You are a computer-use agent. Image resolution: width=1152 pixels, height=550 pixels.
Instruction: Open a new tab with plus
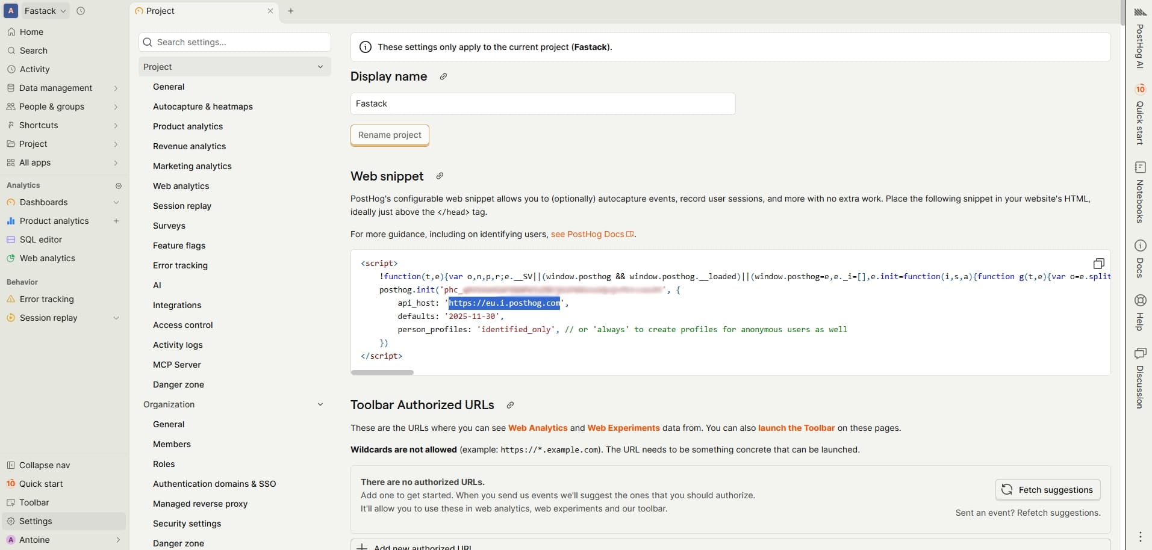point(291,11)
